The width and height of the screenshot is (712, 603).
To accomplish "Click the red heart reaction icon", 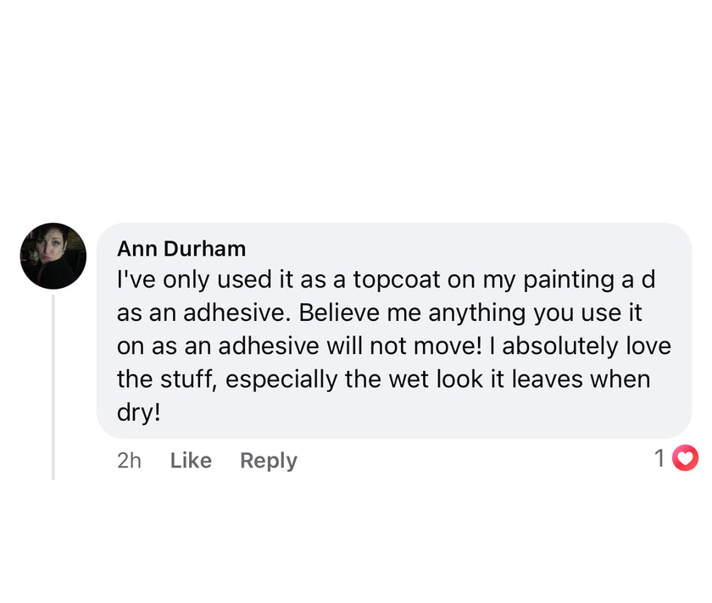I will [x=685, y=458].
